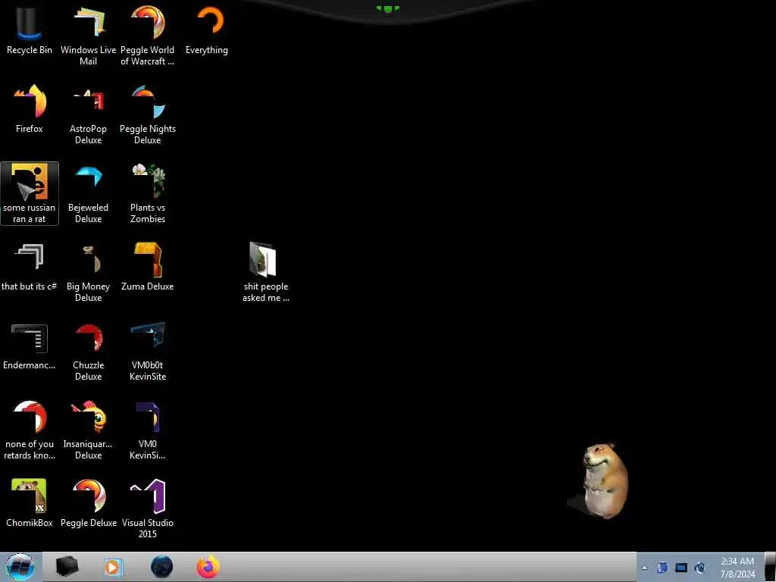Select the 'that but its c#' icon
The height and width of the screenshot is (582, 776).
[30, 267]
